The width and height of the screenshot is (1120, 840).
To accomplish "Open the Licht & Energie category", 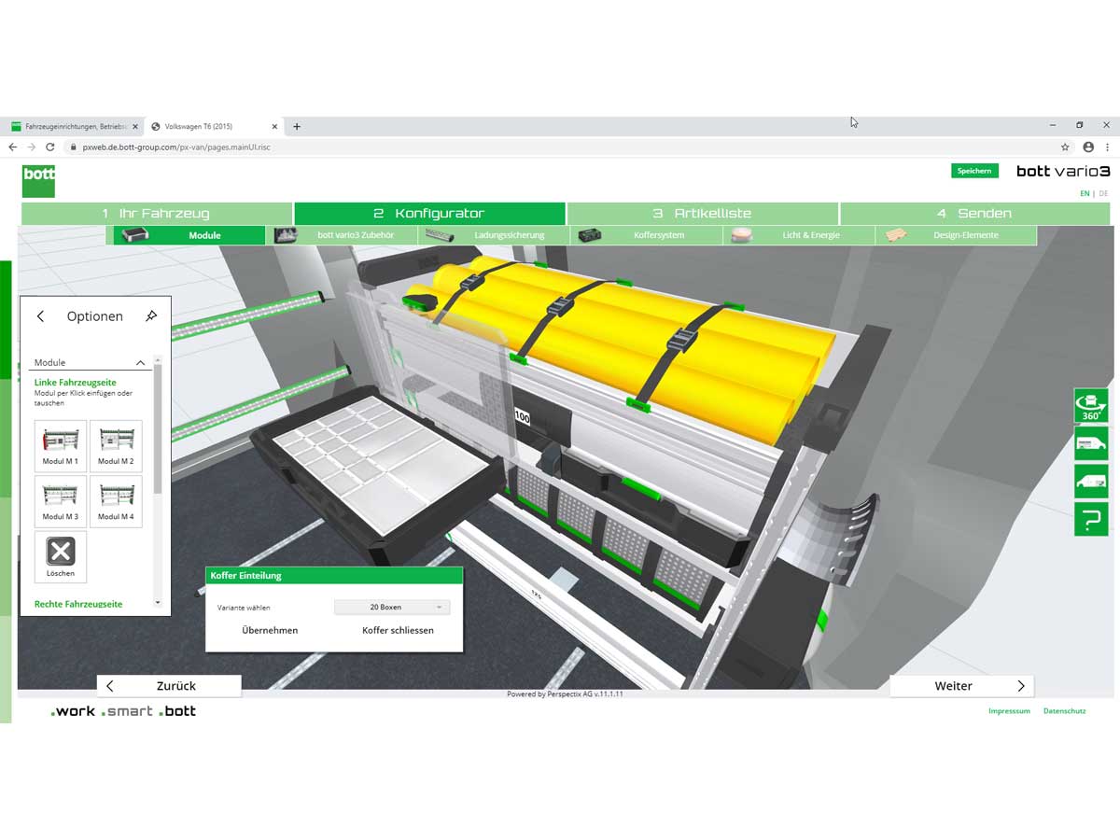I will (x=799, y=235).
